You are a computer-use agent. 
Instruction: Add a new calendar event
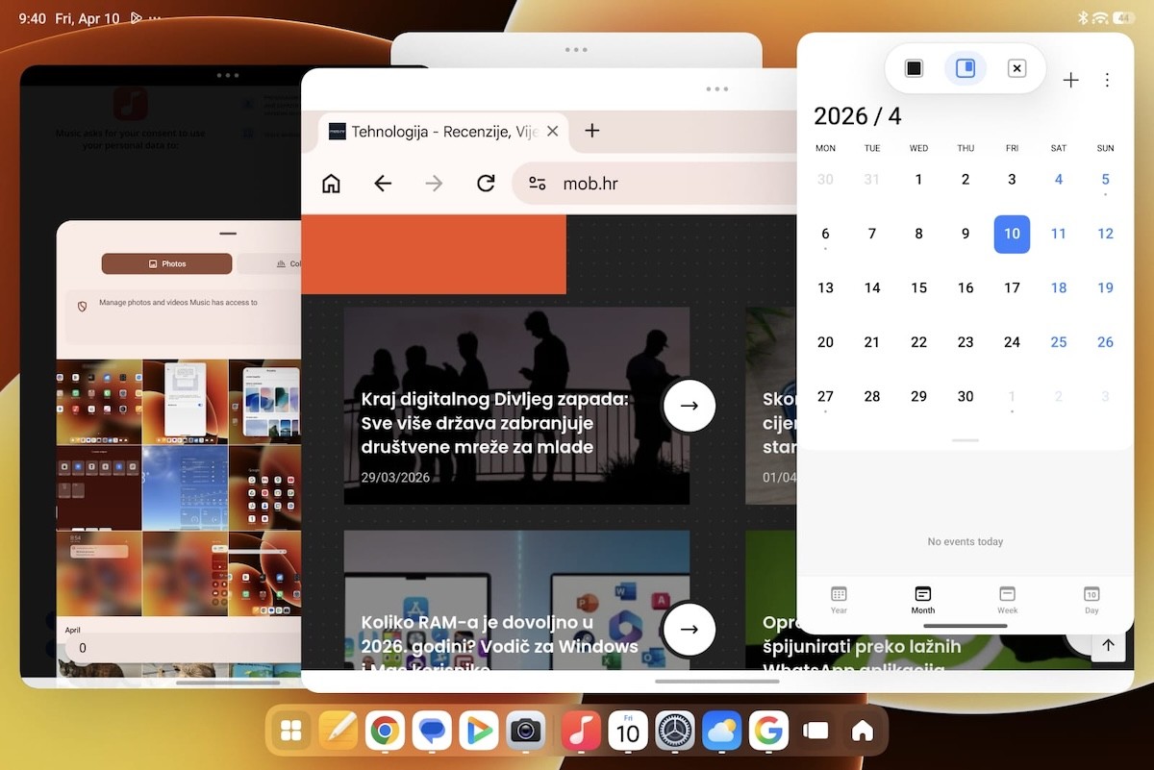click(1070, 81)
